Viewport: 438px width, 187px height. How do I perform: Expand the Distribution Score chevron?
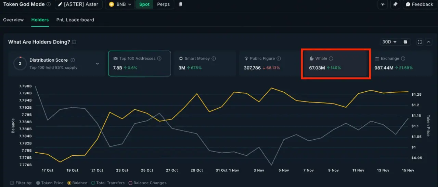click(x=97, y=63)
